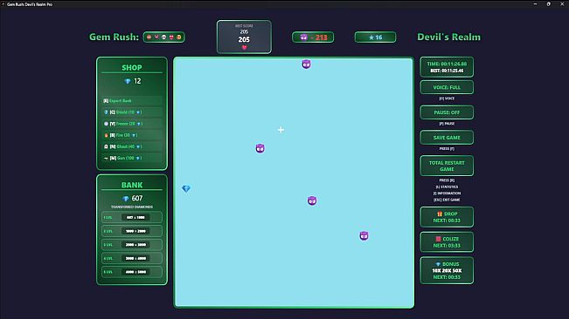Image resolution: width=569 pixels, height=319 pixels.
Task: Click the Fire icon in the Shop
Action: 106,135
